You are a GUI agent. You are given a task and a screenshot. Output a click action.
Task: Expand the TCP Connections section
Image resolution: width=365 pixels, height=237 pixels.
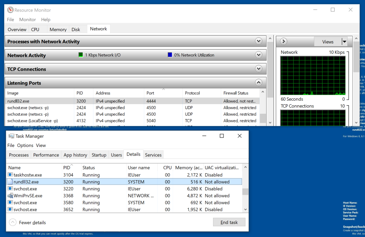pos(258,69)
